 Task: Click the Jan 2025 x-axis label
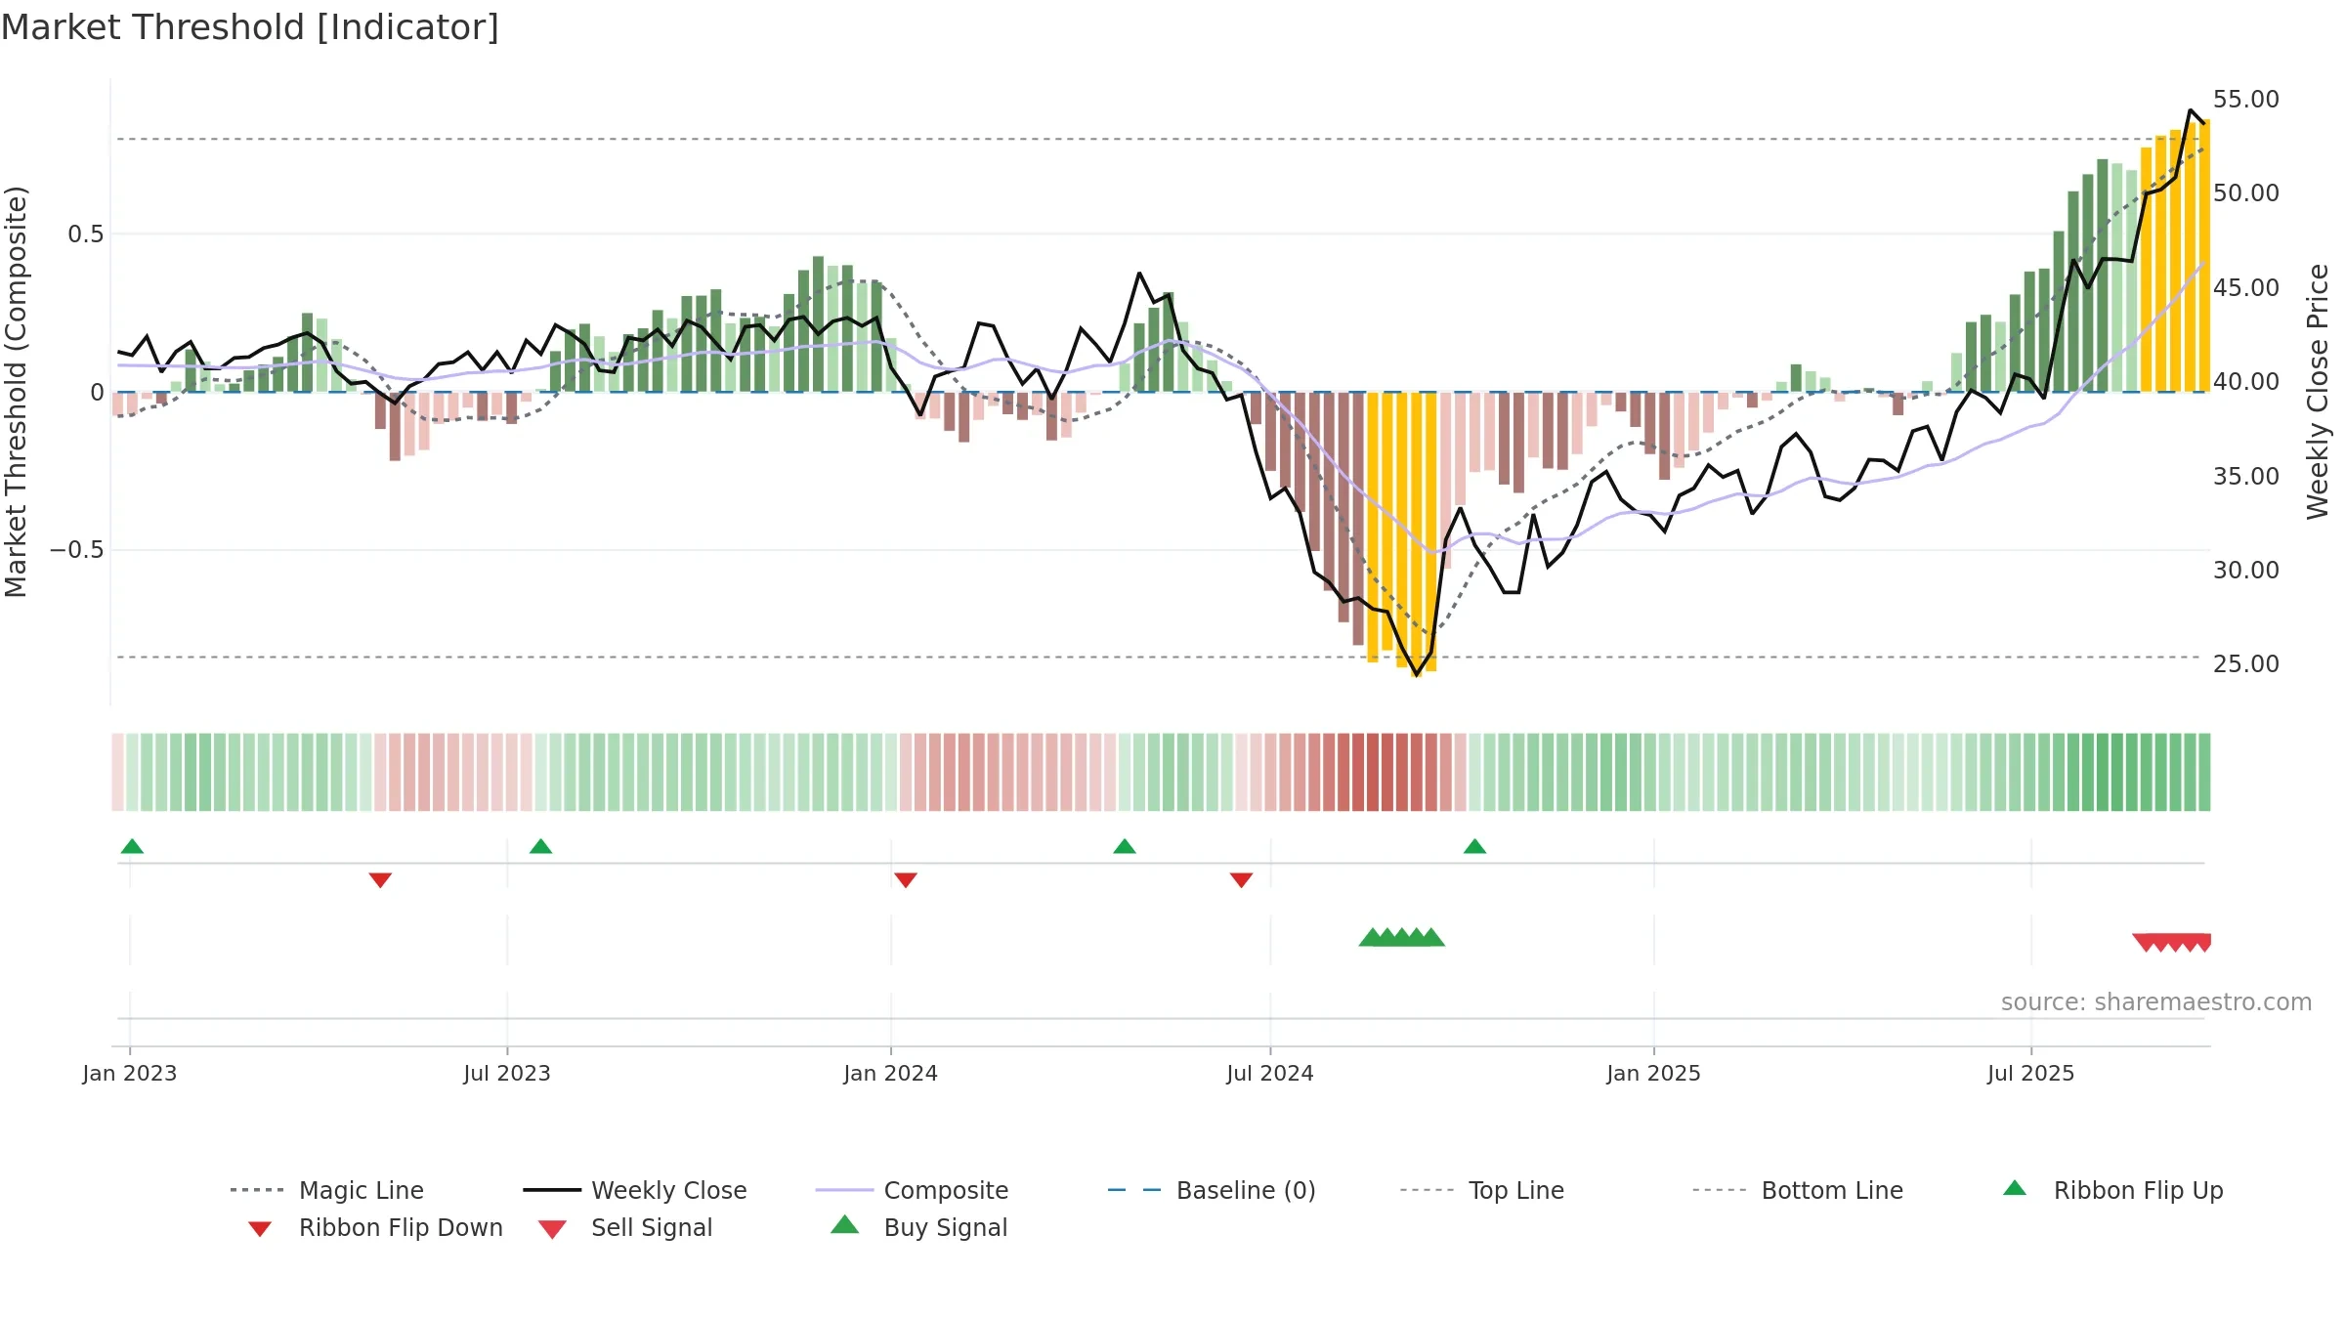(x=1654, y=1074)
